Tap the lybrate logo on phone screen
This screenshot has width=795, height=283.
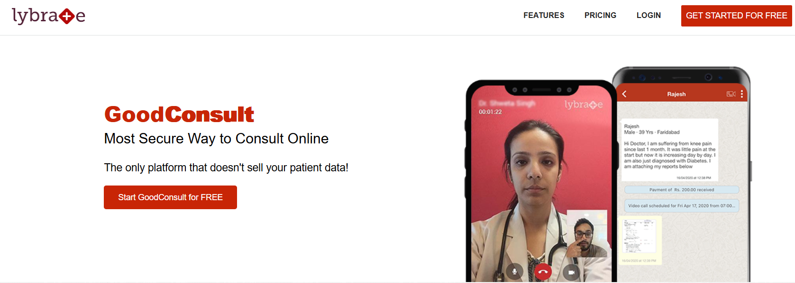tap(584, 105)
